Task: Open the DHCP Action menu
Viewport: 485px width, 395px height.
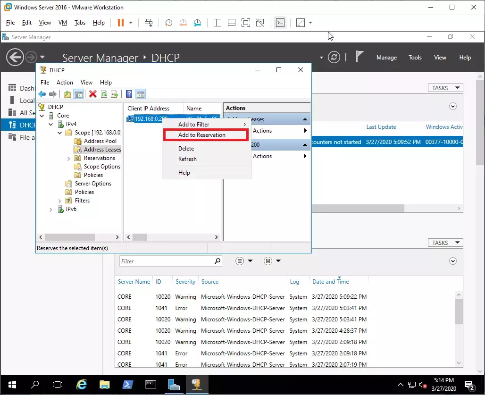Action: [x=65, y=82]
